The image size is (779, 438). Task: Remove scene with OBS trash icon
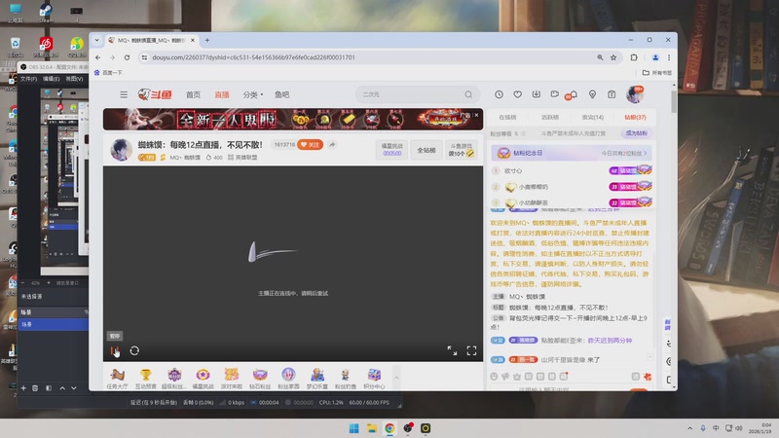pyautogui.click(x=35, y=387)
